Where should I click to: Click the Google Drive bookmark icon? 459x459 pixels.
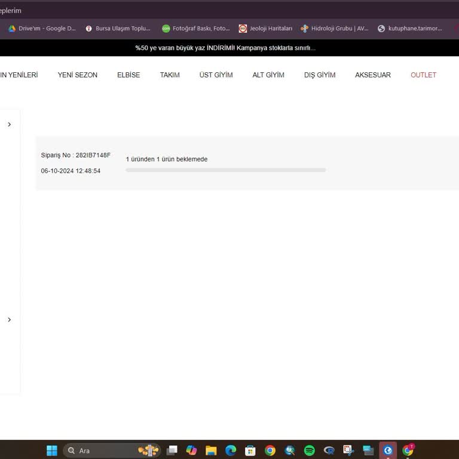[12, 29]
